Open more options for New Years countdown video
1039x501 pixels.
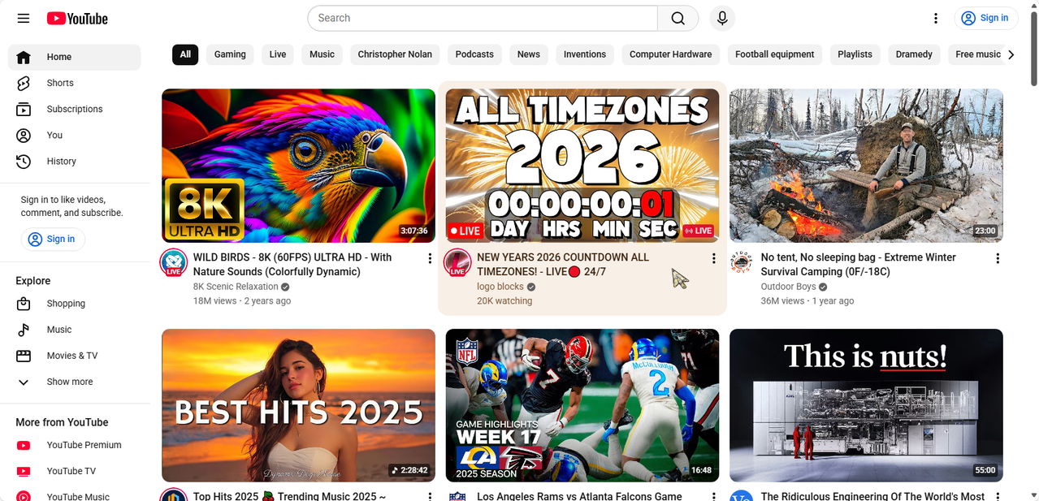[x=714, y=258]
